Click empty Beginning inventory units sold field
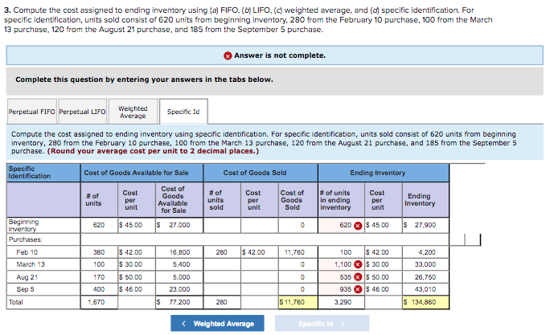Screen dimensions: 550x335 pyautogui.click(x=222, y=225)
